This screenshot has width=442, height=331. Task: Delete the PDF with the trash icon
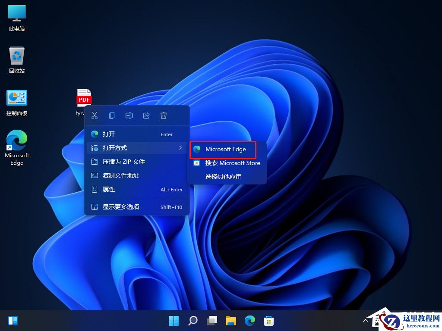[x=163, y=115]
